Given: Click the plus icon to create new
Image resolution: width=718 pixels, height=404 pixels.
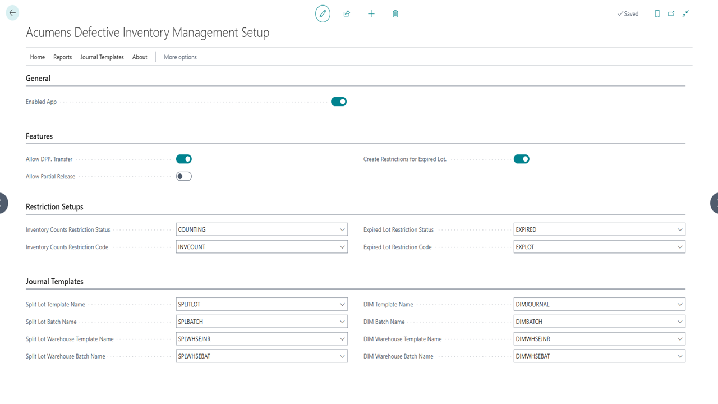Looking at the screenshot, I should click(x=371, y=13).
